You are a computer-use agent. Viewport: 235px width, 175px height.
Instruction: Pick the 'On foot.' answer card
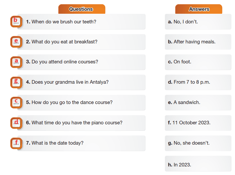coord(198,62)
